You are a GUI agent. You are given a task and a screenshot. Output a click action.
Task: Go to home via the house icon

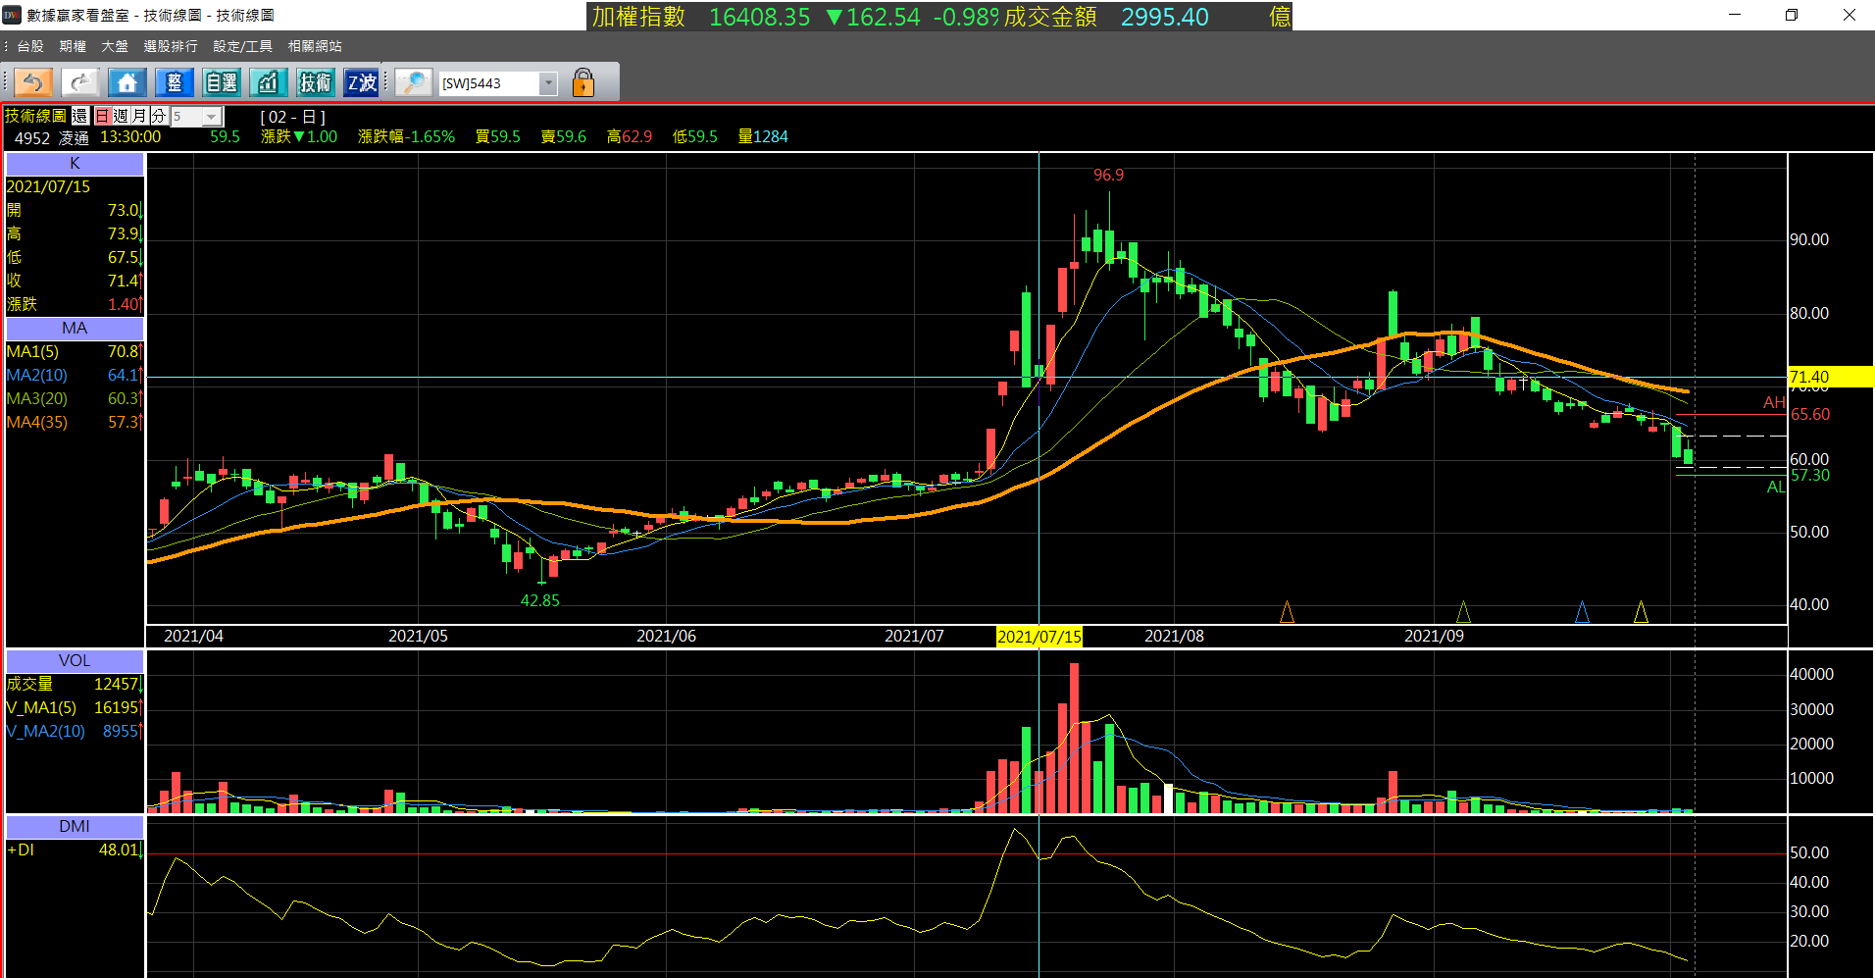coord(127,82)
